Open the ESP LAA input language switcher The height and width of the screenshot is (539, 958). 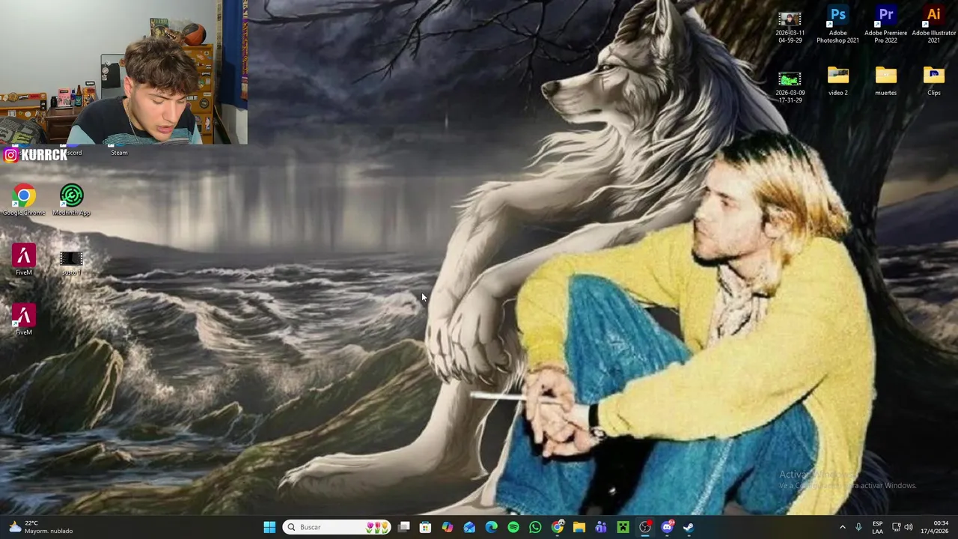point(877,527)
